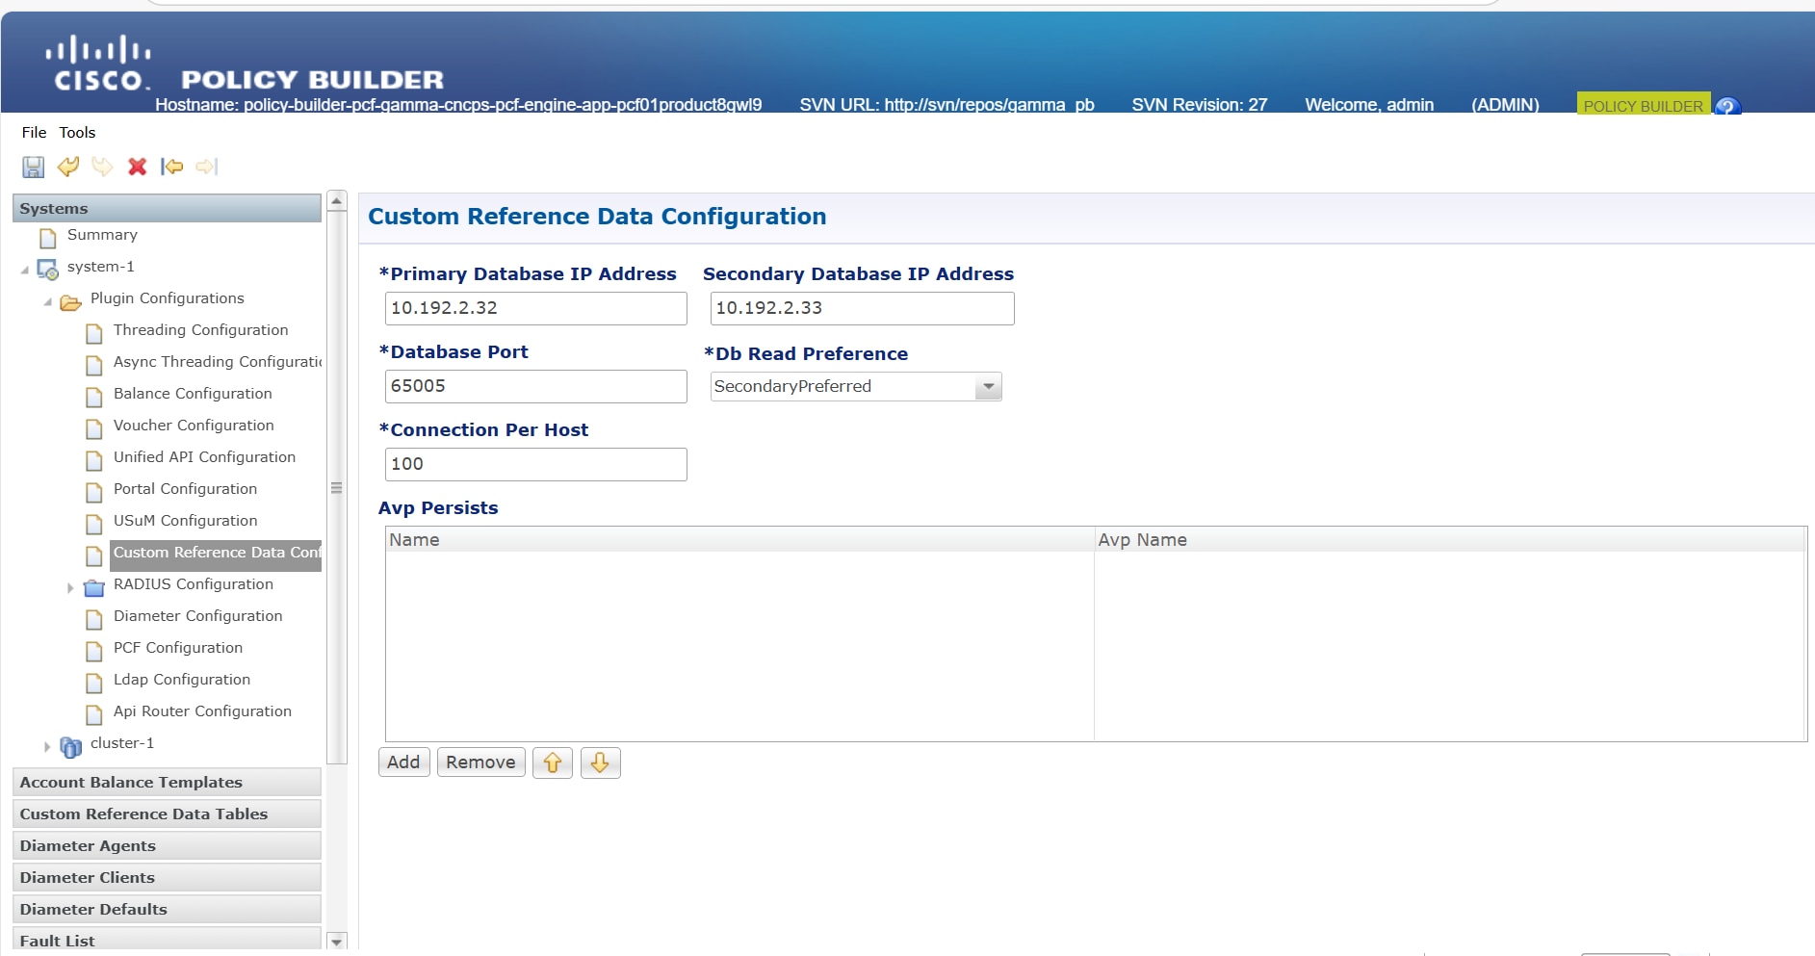This screenshot has width=1815, height=956.
Task: Expand the cluster-1 tree node
Action: pos(47,745)
